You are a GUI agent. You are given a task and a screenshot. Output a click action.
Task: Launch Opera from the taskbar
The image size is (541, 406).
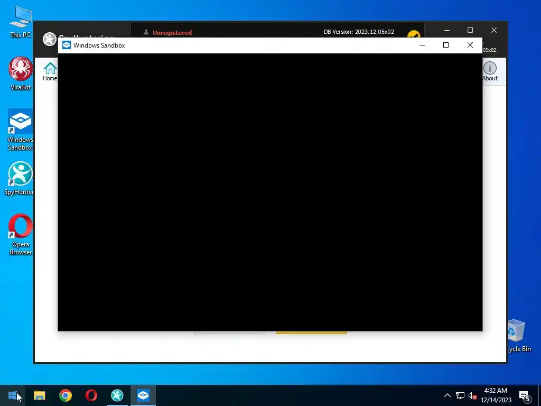(91, 395)
